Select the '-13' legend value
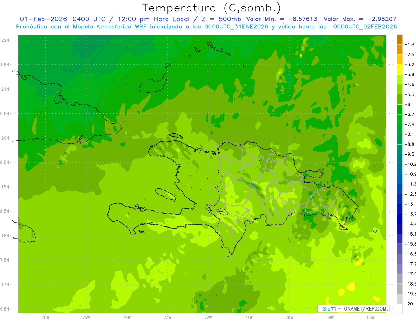The width and height of the screenshot is (416, 322). [409, 204]
